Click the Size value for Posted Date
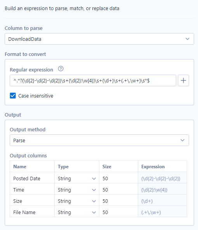This screenshot has height=230, width=198. pyautogui.click(x=118, y=178)
